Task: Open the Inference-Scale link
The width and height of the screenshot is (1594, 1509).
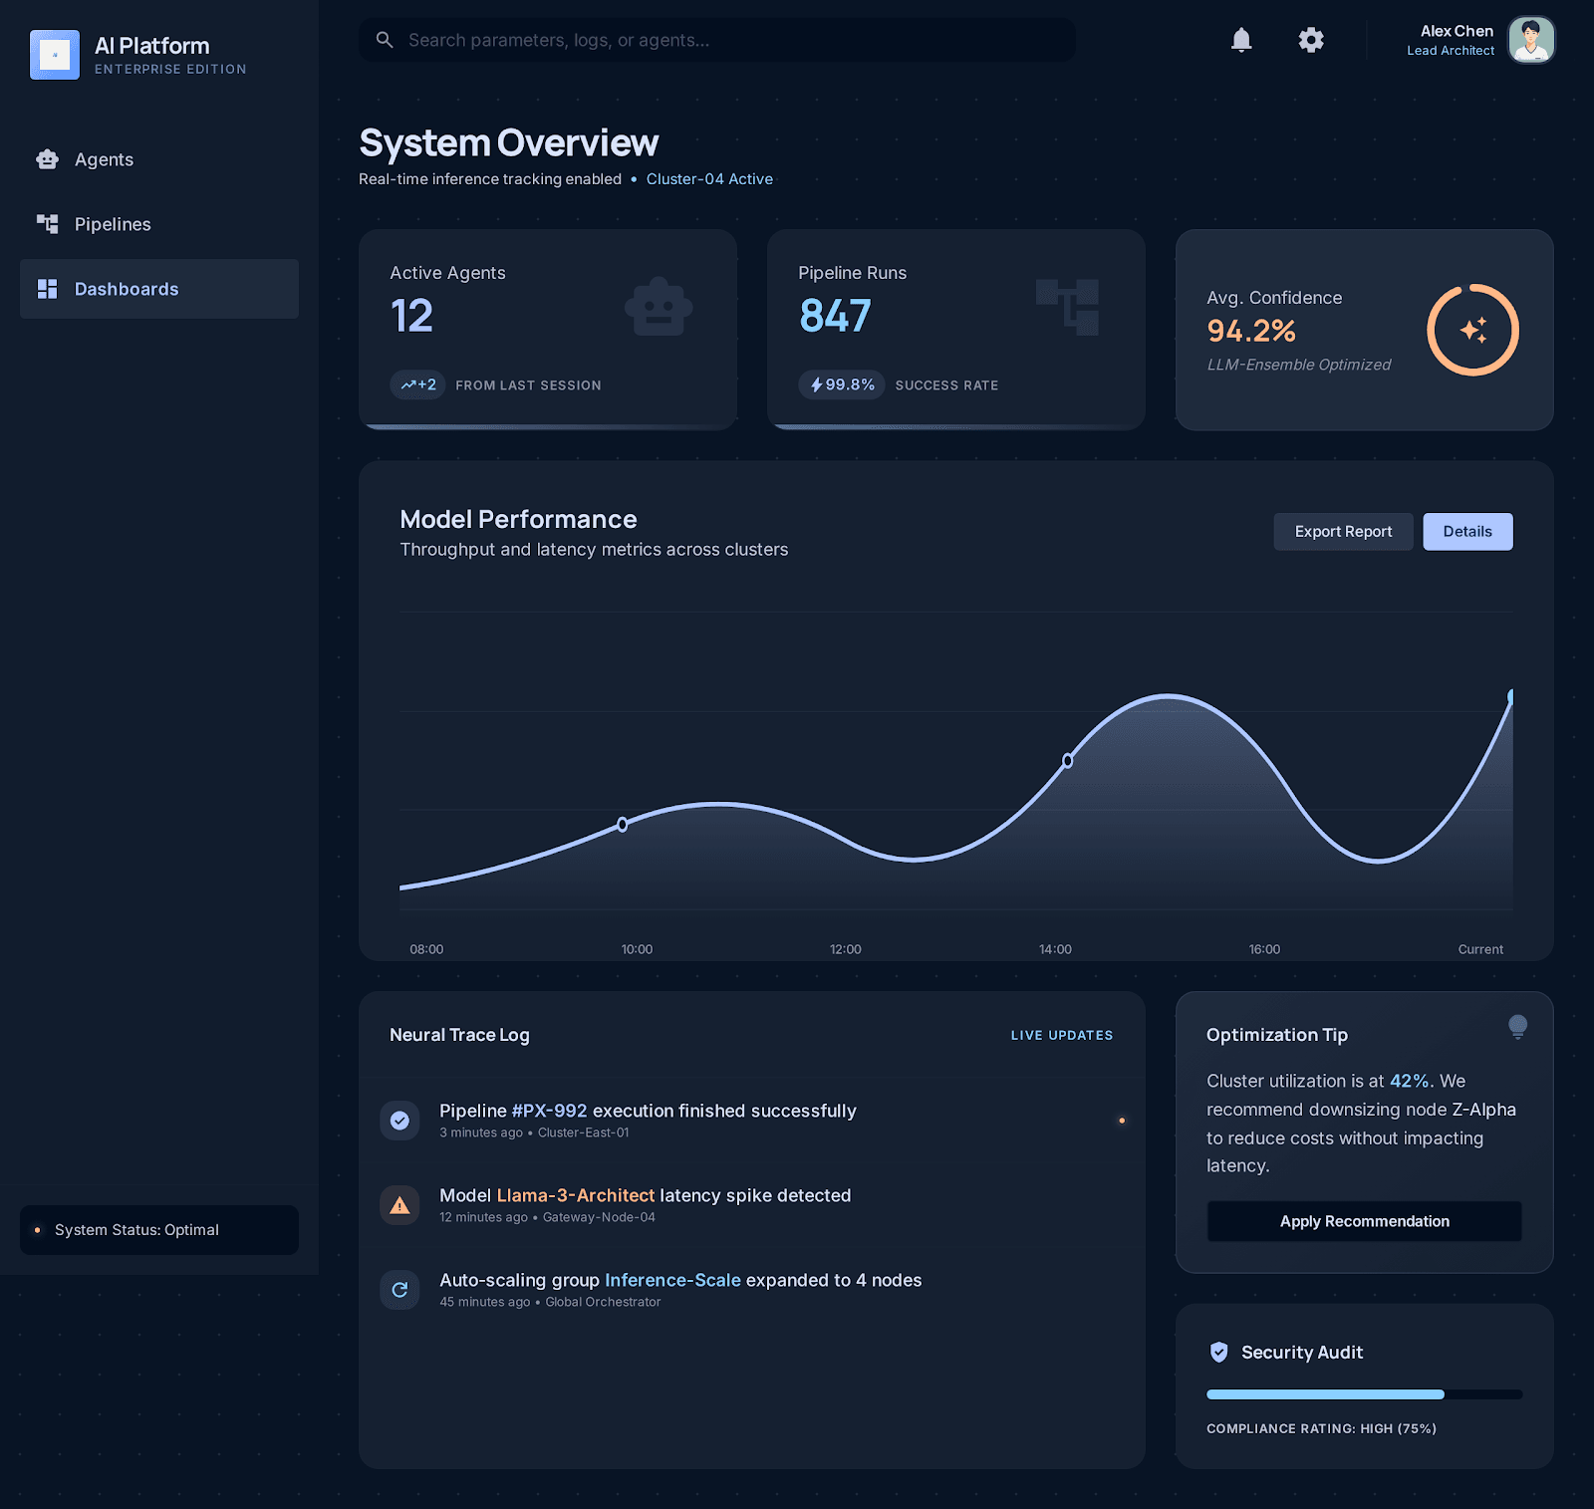Action: 672,1280
